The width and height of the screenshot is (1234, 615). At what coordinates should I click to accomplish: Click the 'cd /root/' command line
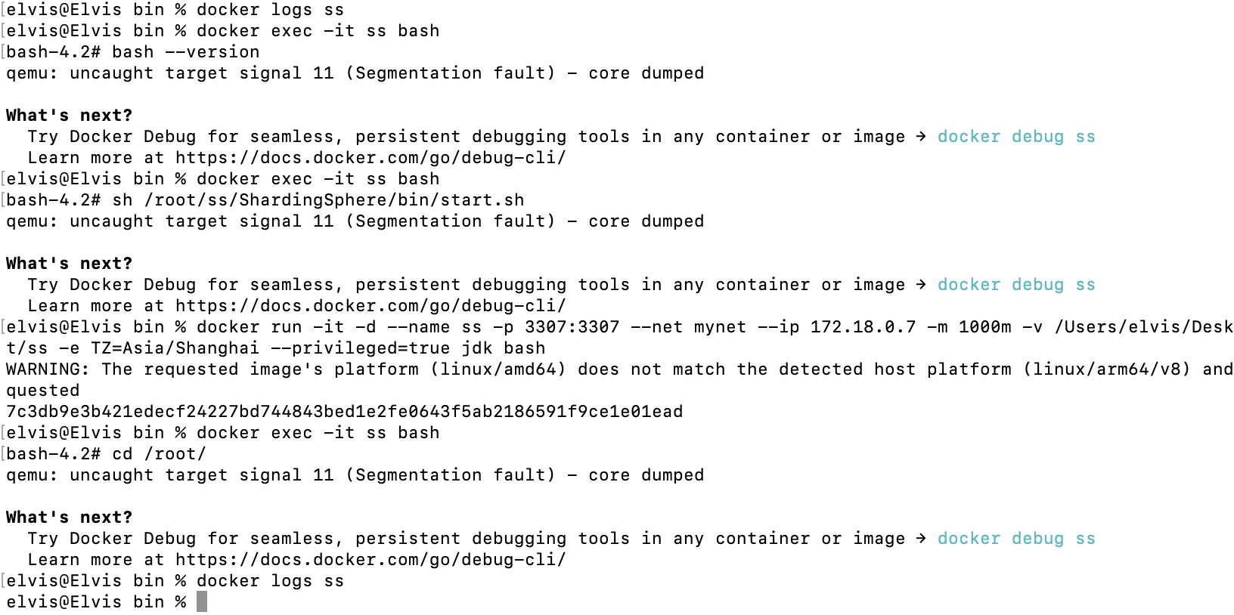[x=159, y=454]
